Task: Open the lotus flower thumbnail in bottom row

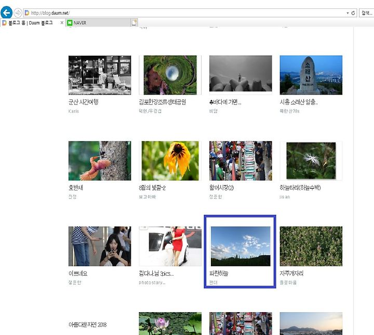Action: [170, 324]
